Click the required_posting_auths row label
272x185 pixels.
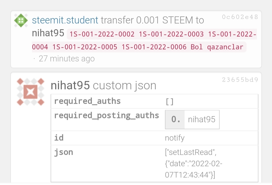(x=107, y=116)
